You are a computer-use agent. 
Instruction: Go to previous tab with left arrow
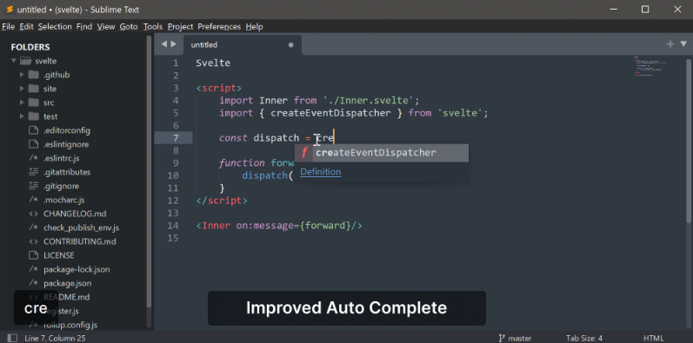[x=164, y=44]
